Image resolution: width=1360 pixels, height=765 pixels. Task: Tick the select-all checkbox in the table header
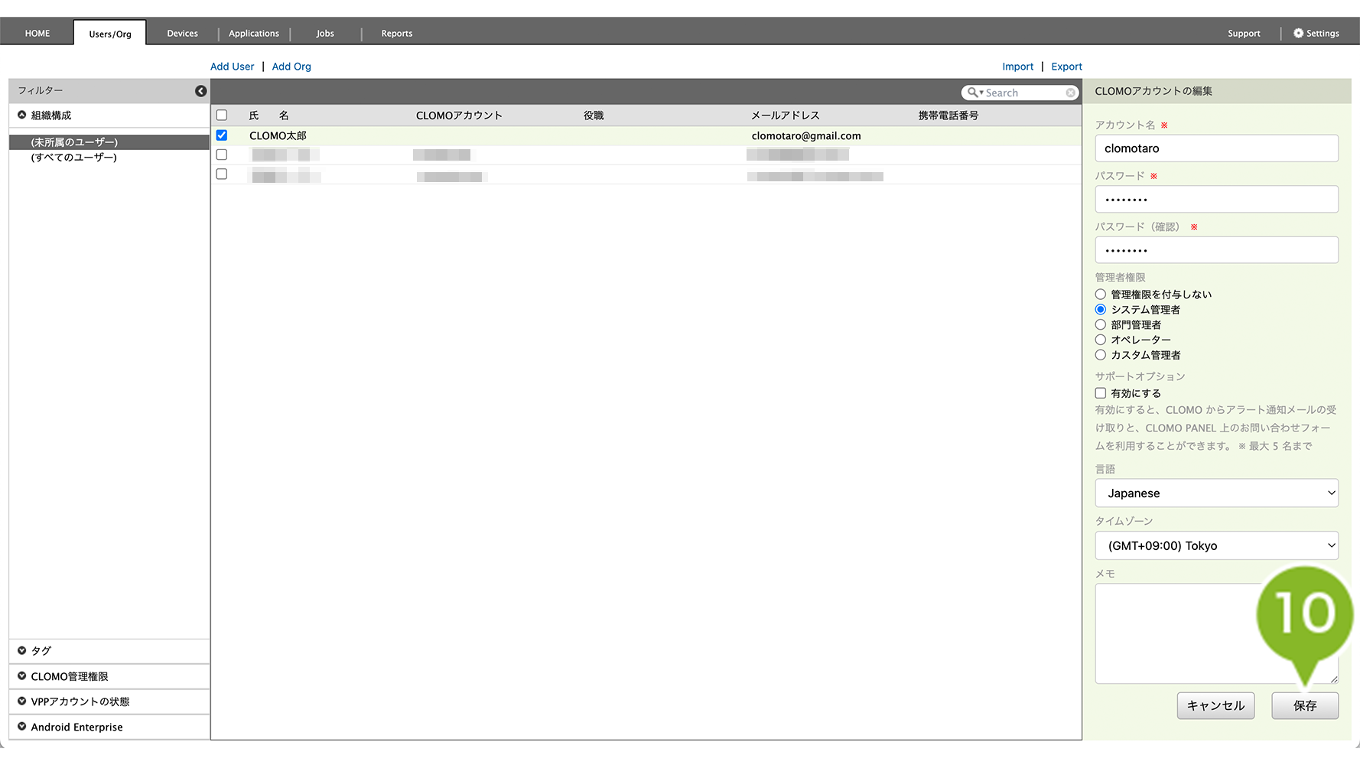click(222, 116)
